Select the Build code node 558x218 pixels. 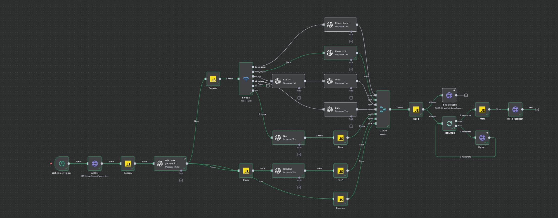[416, 109]
